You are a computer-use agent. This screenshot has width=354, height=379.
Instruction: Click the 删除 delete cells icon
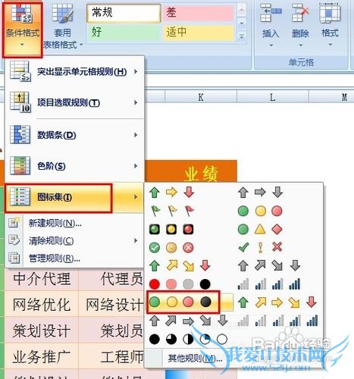(300, 13)
